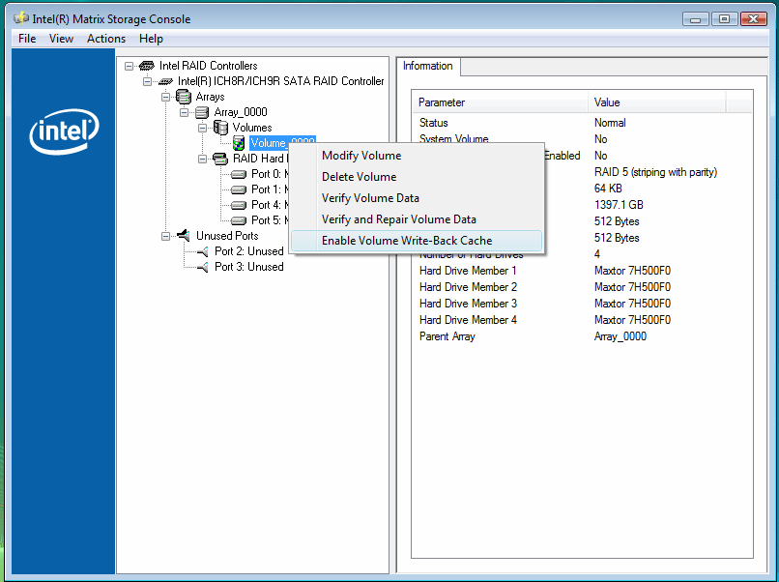Click the 'Hard Drive Member 3' row
The height and width of the screenshot is (582, 779).
[x=582, y=304]
